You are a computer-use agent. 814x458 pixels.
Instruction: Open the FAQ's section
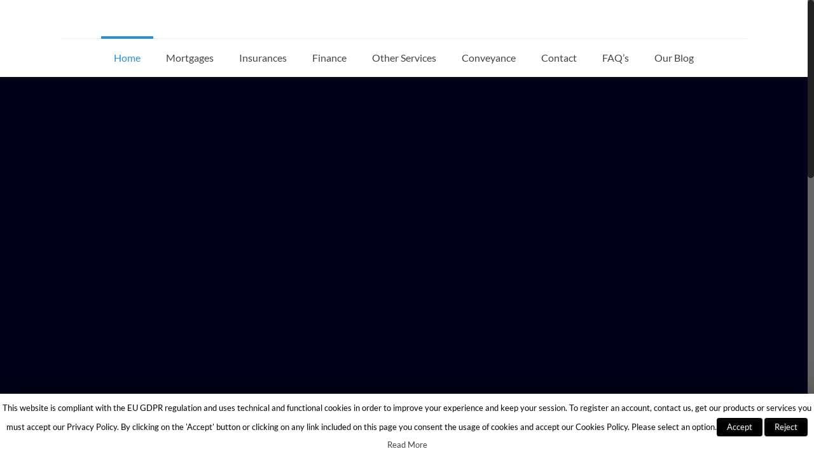615,58
